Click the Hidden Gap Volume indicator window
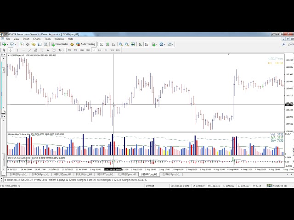 click(138, 146)
